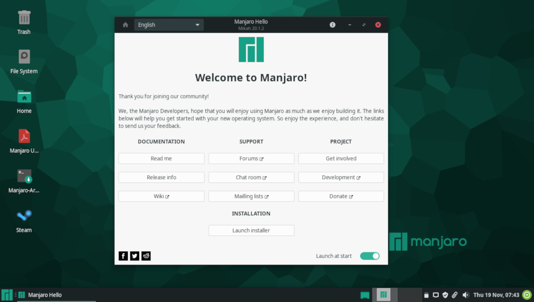Open Manjaro's Twitter page icon

click(x=134, y=256)
